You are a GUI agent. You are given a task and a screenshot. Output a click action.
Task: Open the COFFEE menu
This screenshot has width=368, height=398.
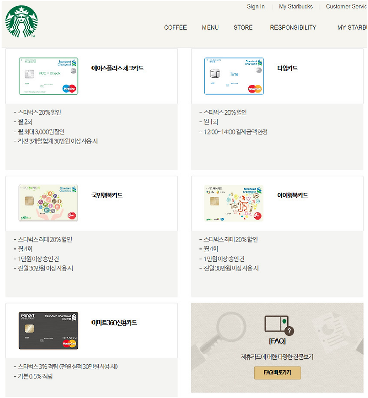point(175,28)
